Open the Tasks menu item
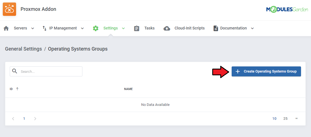311x137 pixels. pos(149,28)
